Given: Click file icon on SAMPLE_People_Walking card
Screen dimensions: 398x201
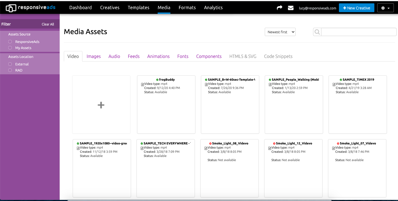Looking at the screenshot, I should pos(270,85).
